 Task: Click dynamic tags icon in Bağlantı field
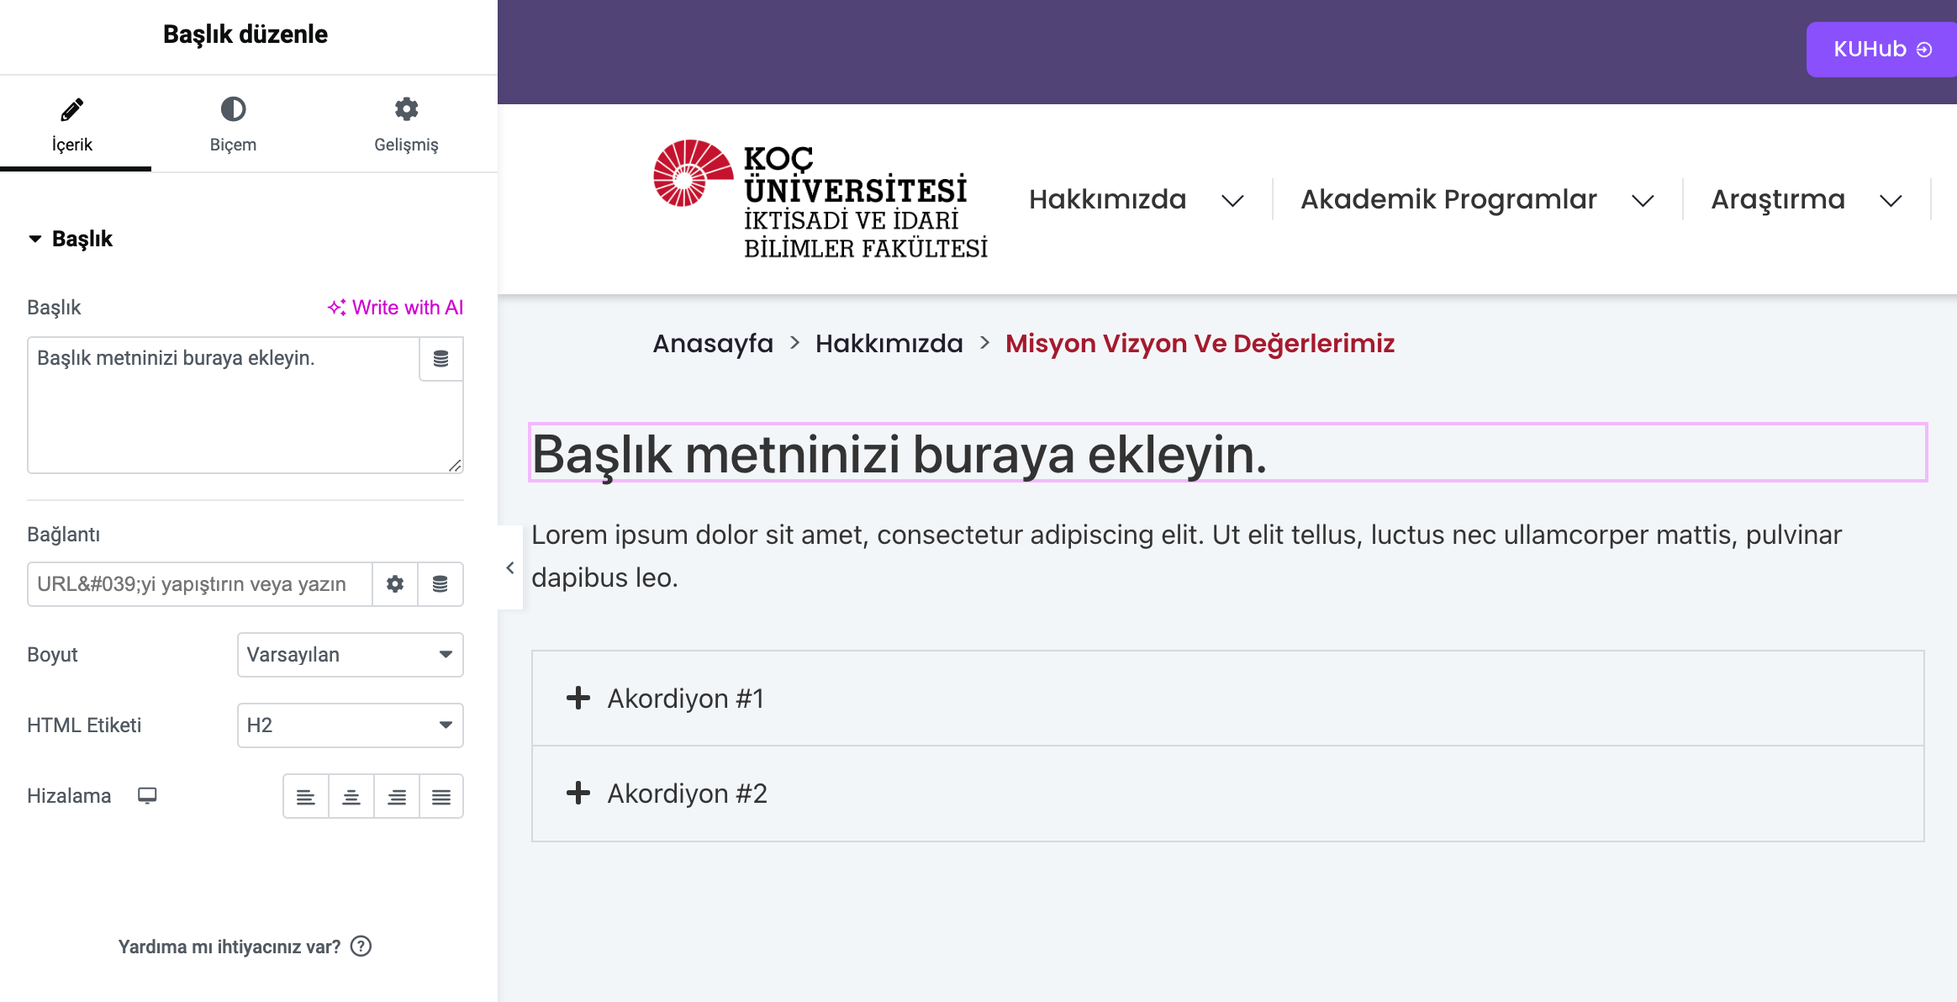click(440, 584)
